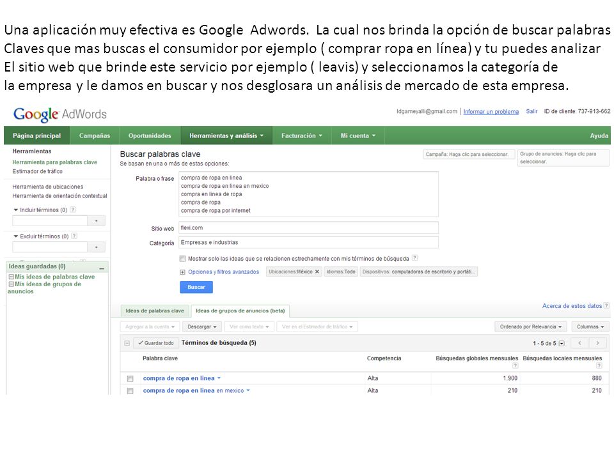The height and width of the screenshot is (460, 614).
Task: Open the 1-5 de 5 page range dropdown
Action: pos(562,344)
